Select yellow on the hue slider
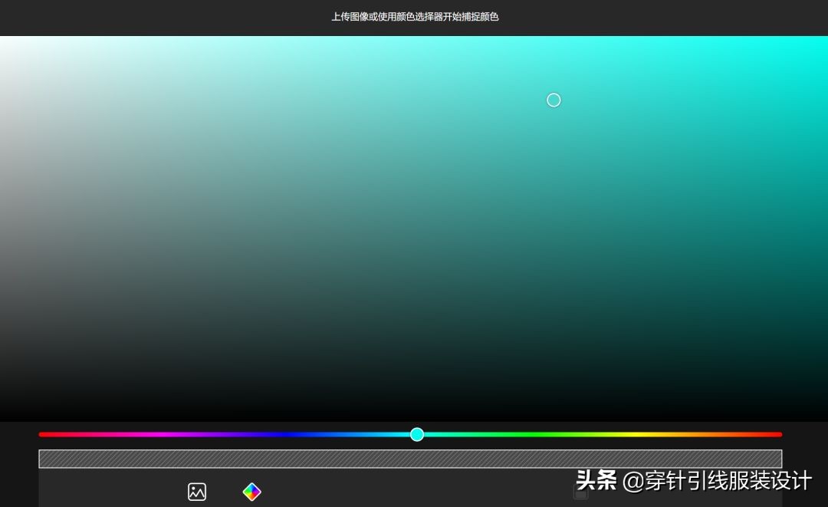Screen dimensions: 828x507 tap(644, 434)
